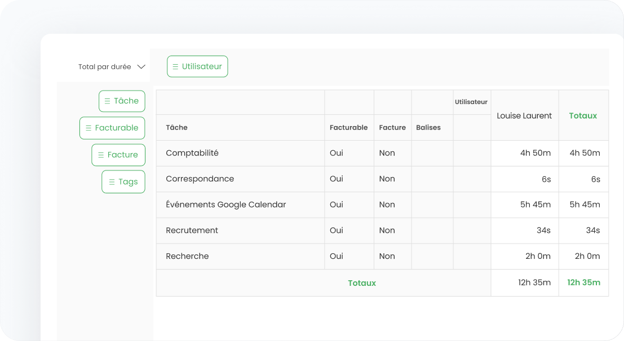
Task: Select the Correspondance task row
Action: coord(382,179)
